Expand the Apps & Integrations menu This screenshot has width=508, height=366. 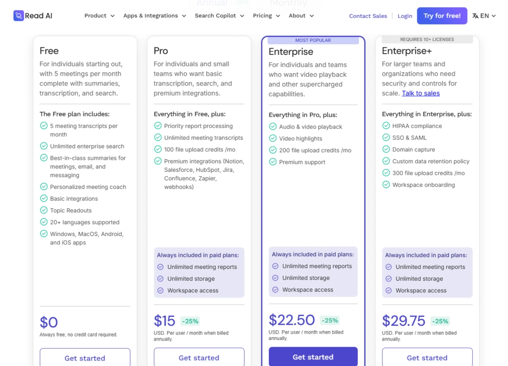[154, 15]
